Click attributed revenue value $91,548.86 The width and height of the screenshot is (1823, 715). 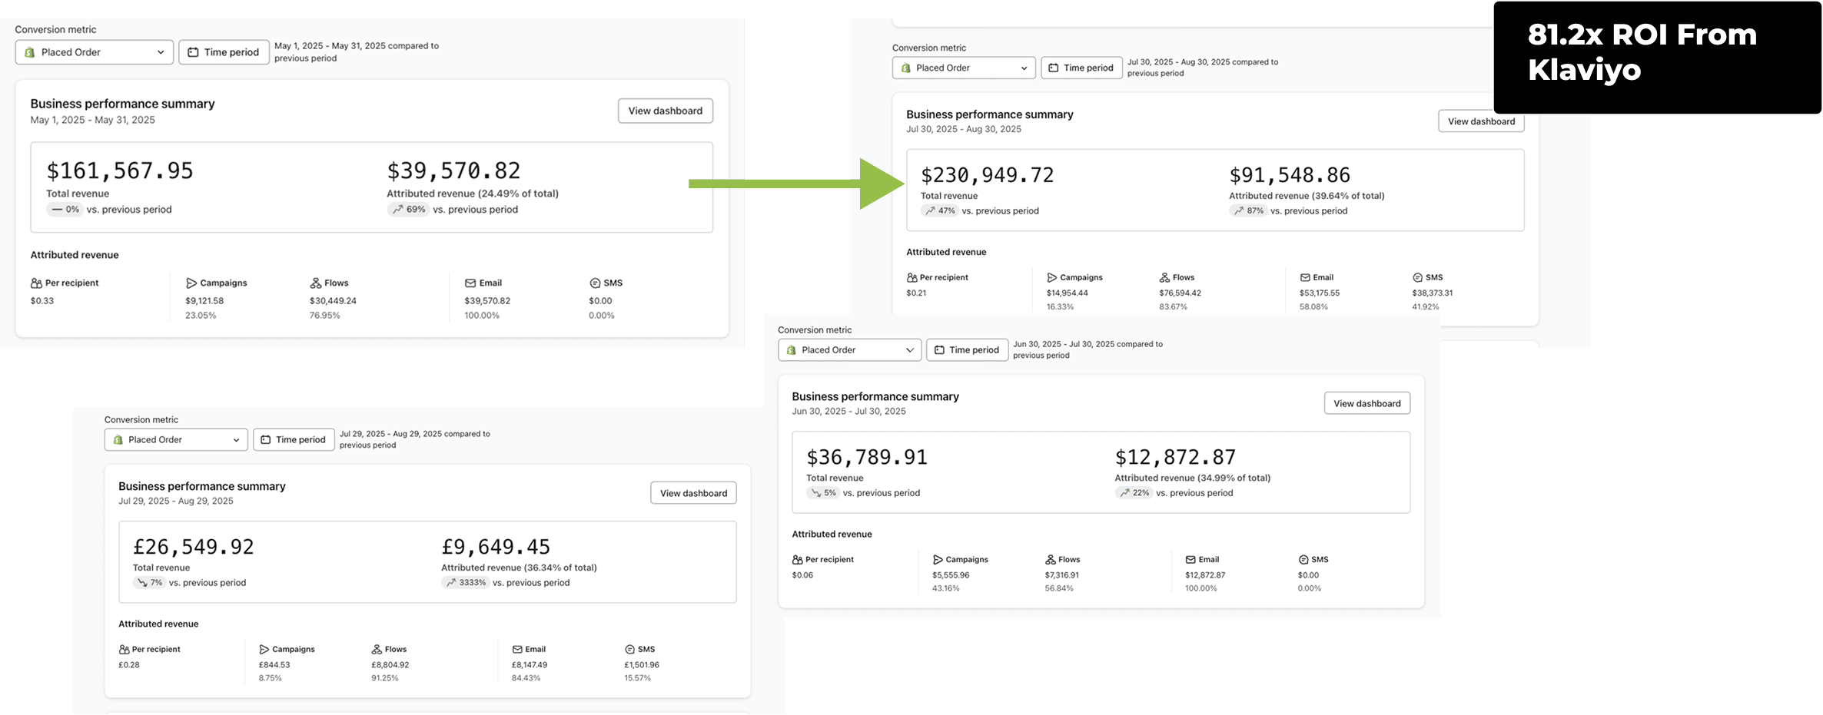(1290, 175)
